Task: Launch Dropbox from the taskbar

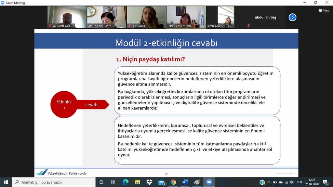Action: [149, 182]
